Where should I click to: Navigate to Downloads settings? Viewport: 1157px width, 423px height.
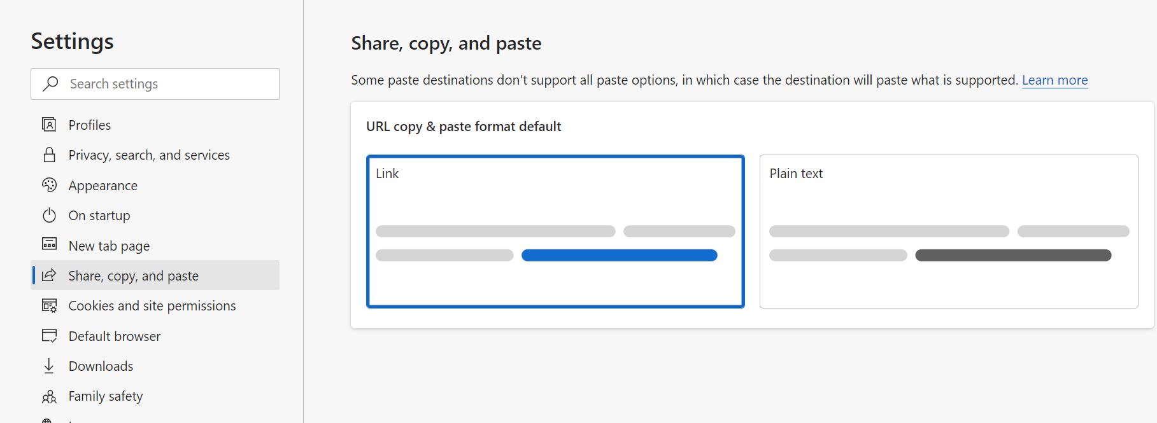(x=101, y=366)
